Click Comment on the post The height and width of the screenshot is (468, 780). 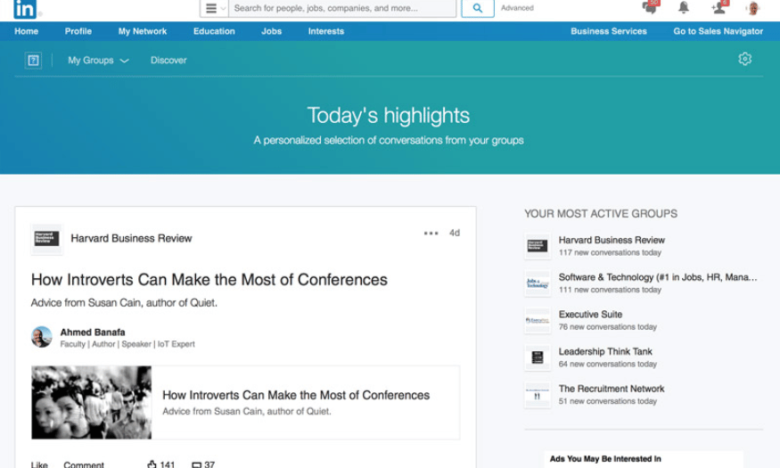pyautogui.click(x=84, y=464)
